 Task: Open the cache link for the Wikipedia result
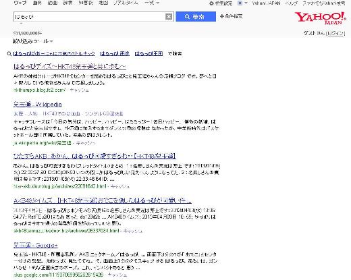point(86,143)
